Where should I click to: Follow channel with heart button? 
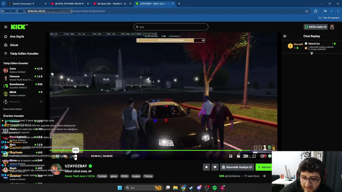[x=215, y=167]
